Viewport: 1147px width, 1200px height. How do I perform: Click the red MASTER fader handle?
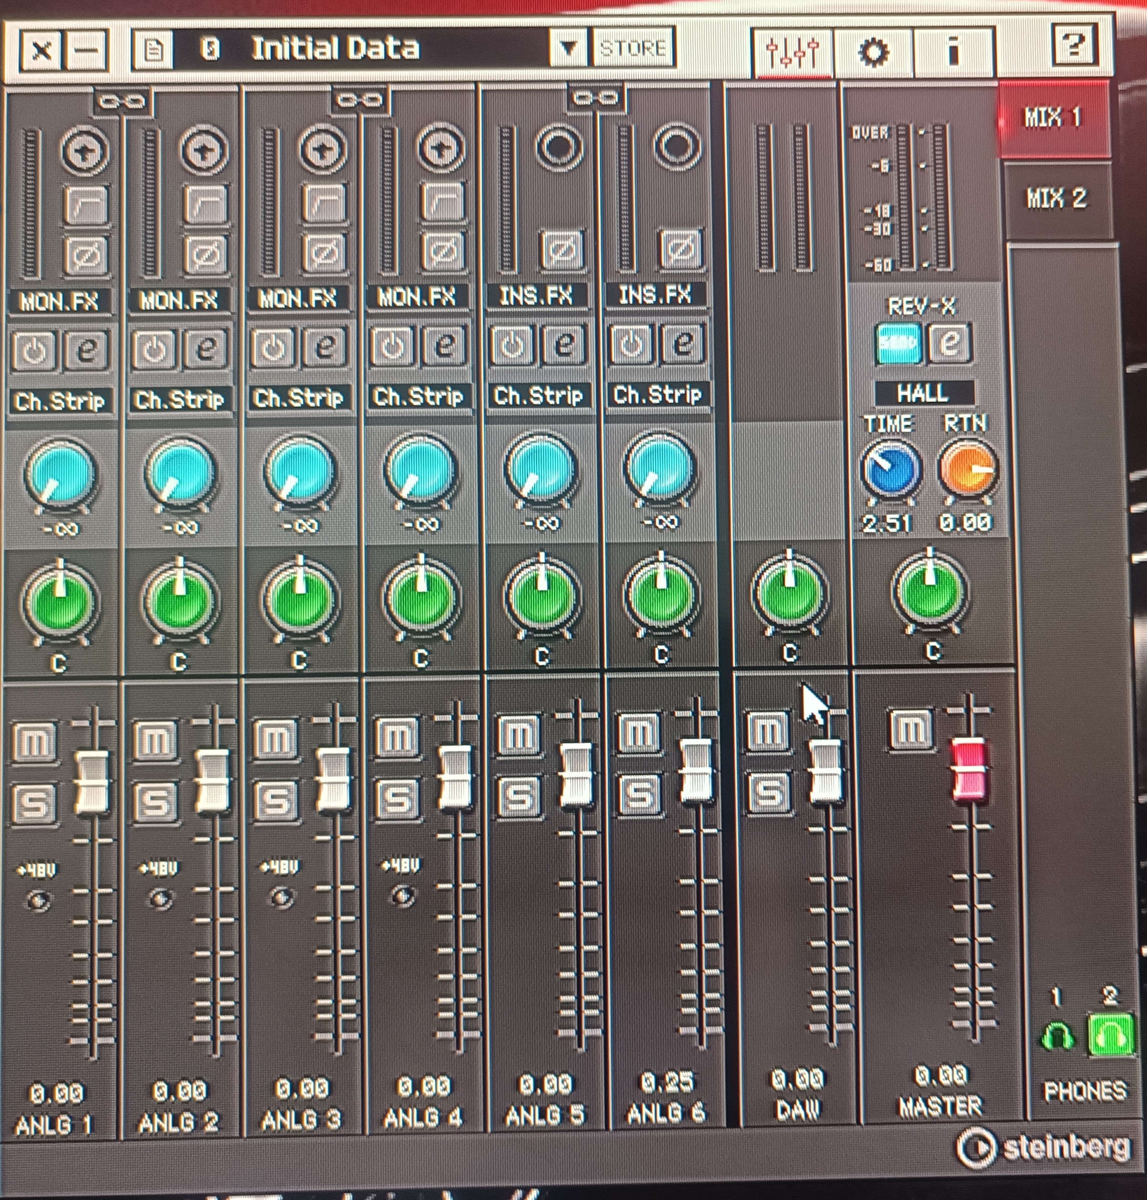coord(969,769)
